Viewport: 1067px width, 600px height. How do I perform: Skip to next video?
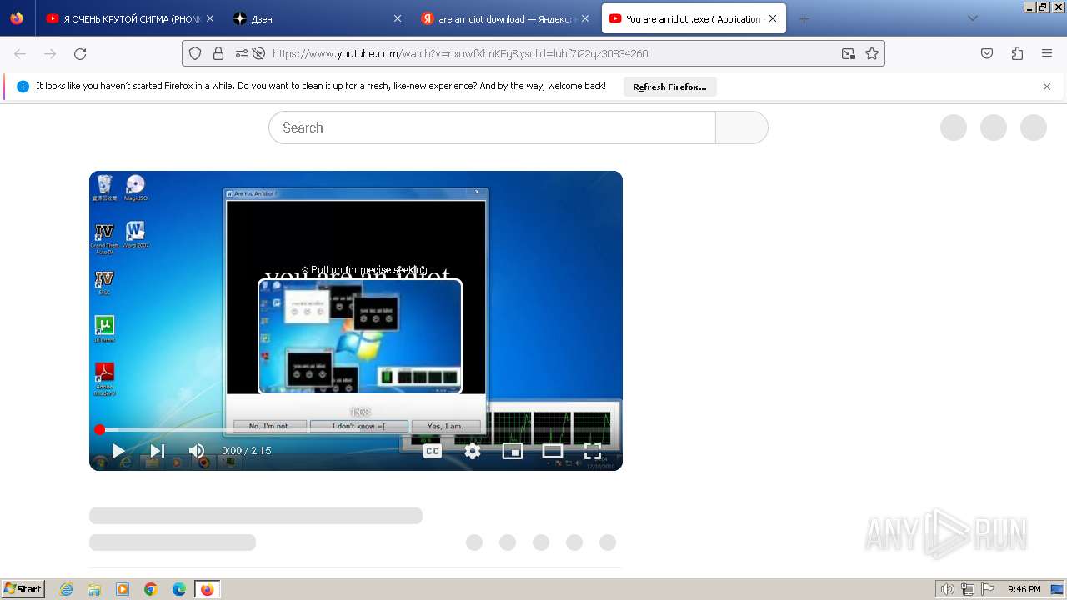(157, 451)
